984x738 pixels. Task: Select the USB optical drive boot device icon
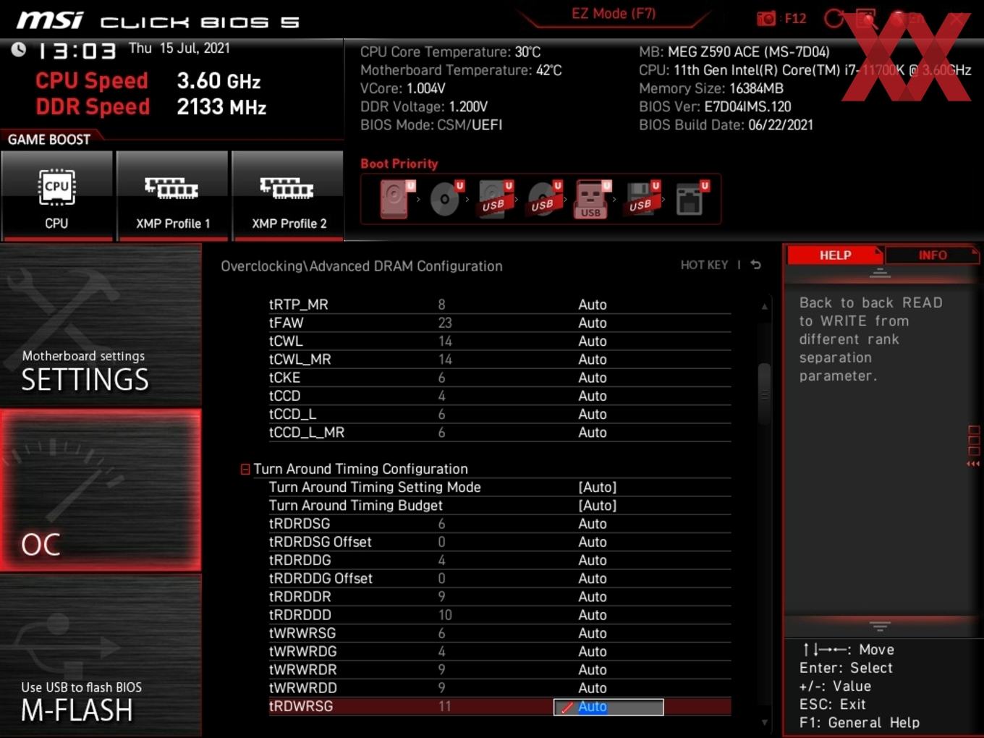[x=543, y=199]
